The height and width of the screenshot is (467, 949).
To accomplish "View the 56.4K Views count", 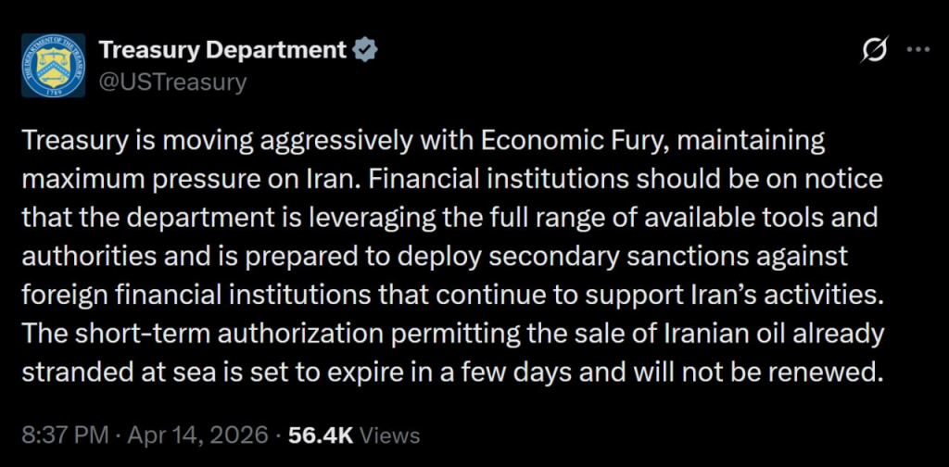I will tap(353, 435).
